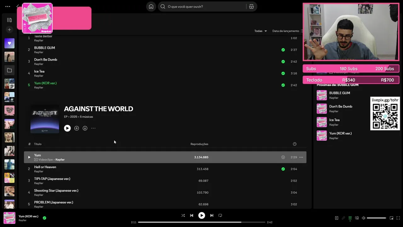Sort by 'Data de lançamento'
This screenshot has width=403, height=227.
click(x=287, y=31)
